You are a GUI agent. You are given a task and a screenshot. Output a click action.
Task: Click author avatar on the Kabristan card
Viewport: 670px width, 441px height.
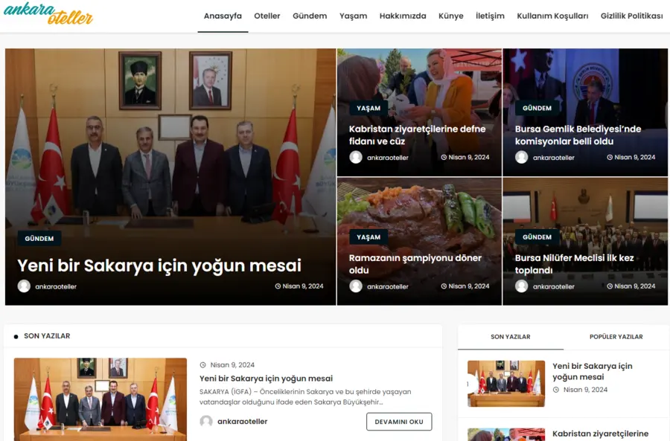356,157
